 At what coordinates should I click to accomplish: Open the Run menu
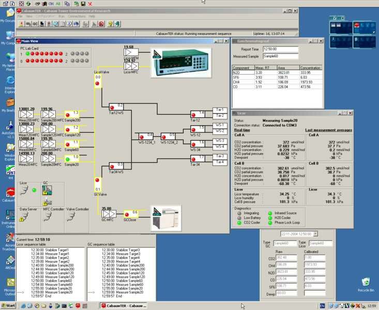coord(62,16)
